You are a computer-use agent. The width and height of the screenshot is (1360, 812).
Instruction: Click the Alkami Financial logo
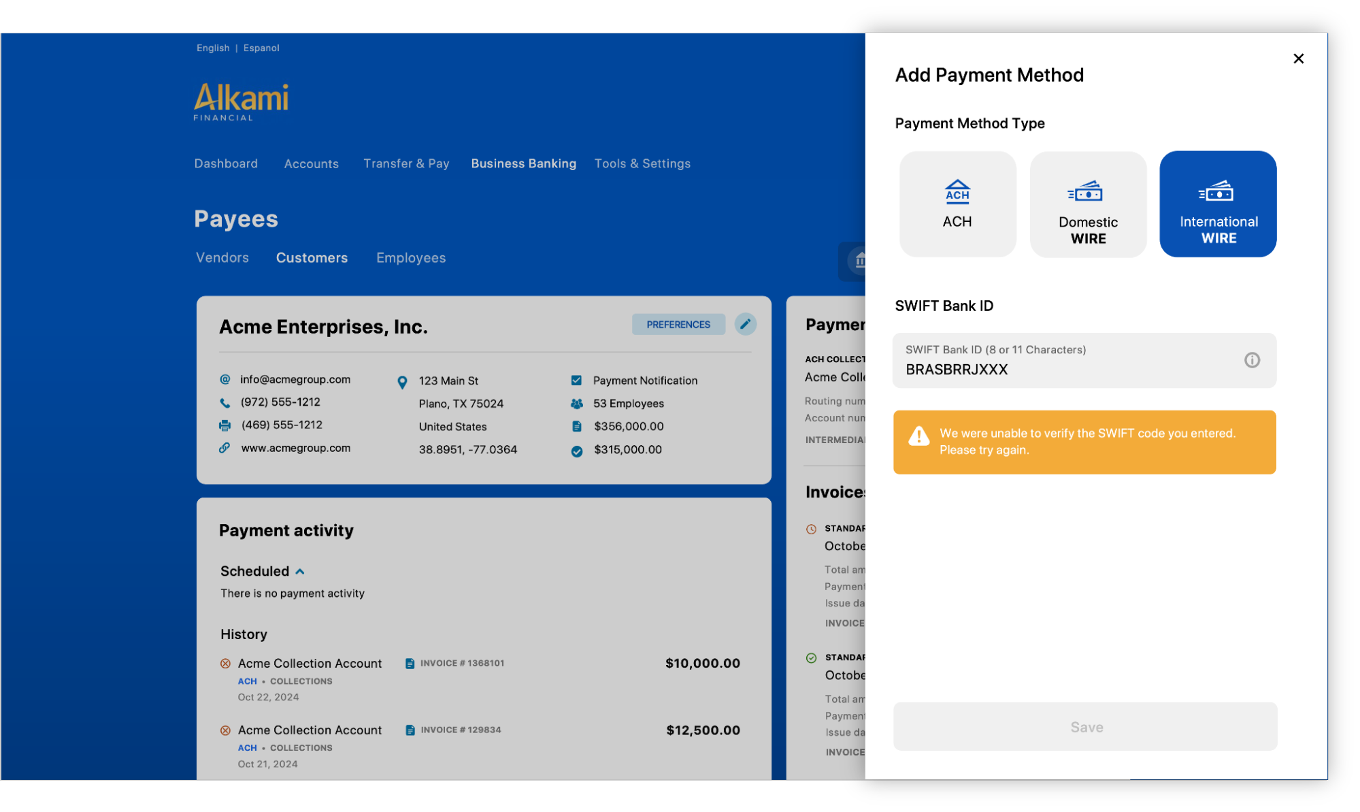pos(241,102)
